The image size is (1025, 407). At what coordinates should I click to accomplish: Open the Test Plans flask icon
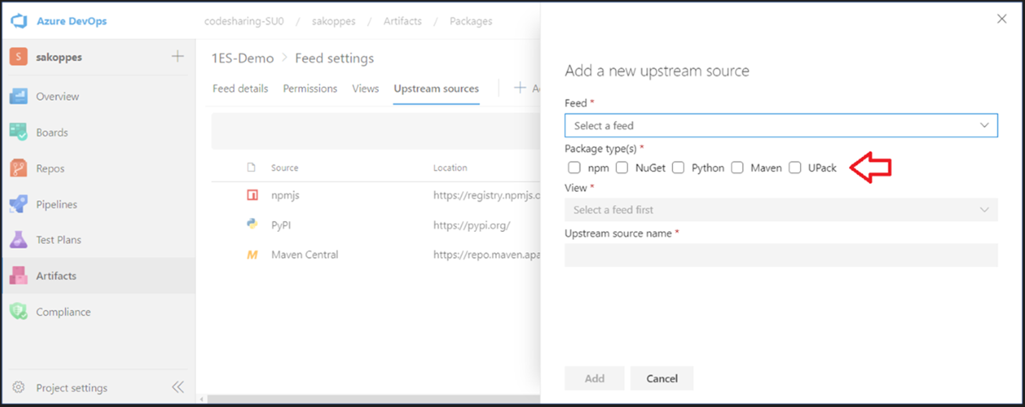tap(18, 240)
